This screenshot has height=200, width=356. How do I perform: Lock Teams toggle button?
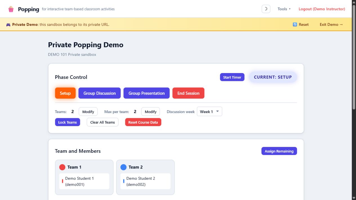coord(68,122)
